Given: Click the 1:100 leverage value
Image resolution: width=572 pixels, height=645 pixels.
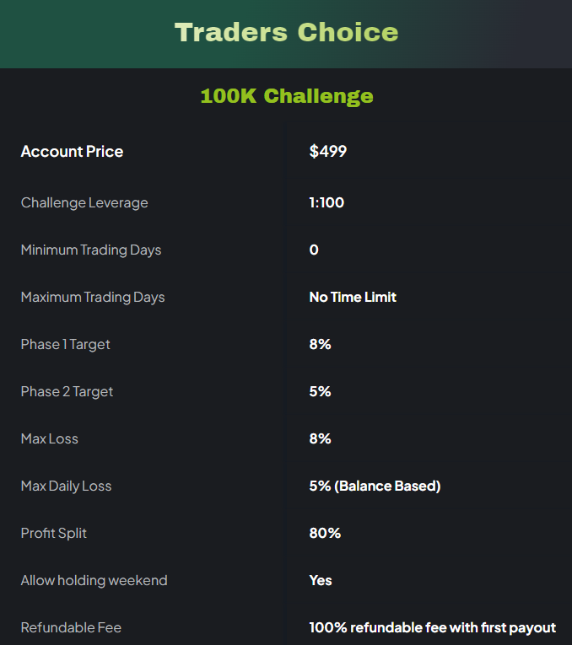Looking at the screenshot, I should click(x=326, y=203).
